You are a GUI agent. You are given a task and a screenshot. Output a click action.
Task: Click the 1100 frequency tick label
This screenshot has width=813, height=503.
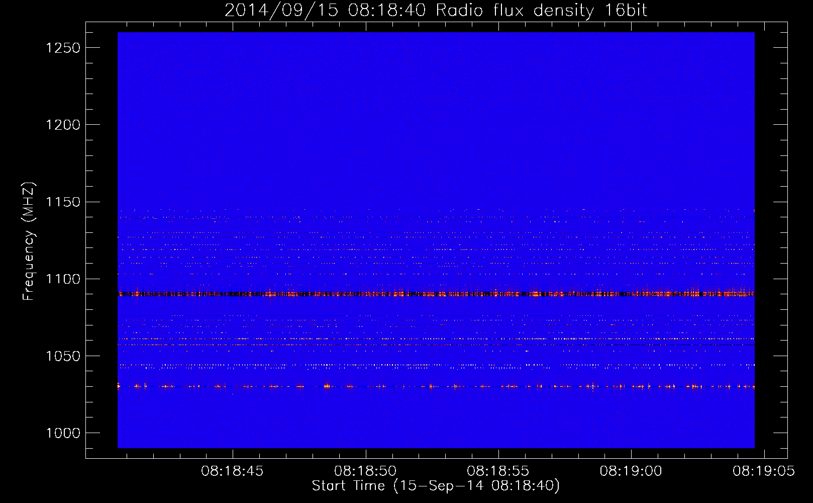point(63,279)
